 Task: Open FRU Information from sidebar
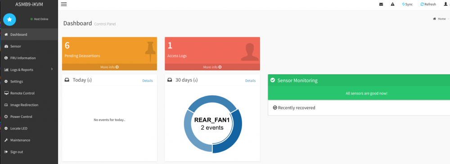tap(29, 58)
